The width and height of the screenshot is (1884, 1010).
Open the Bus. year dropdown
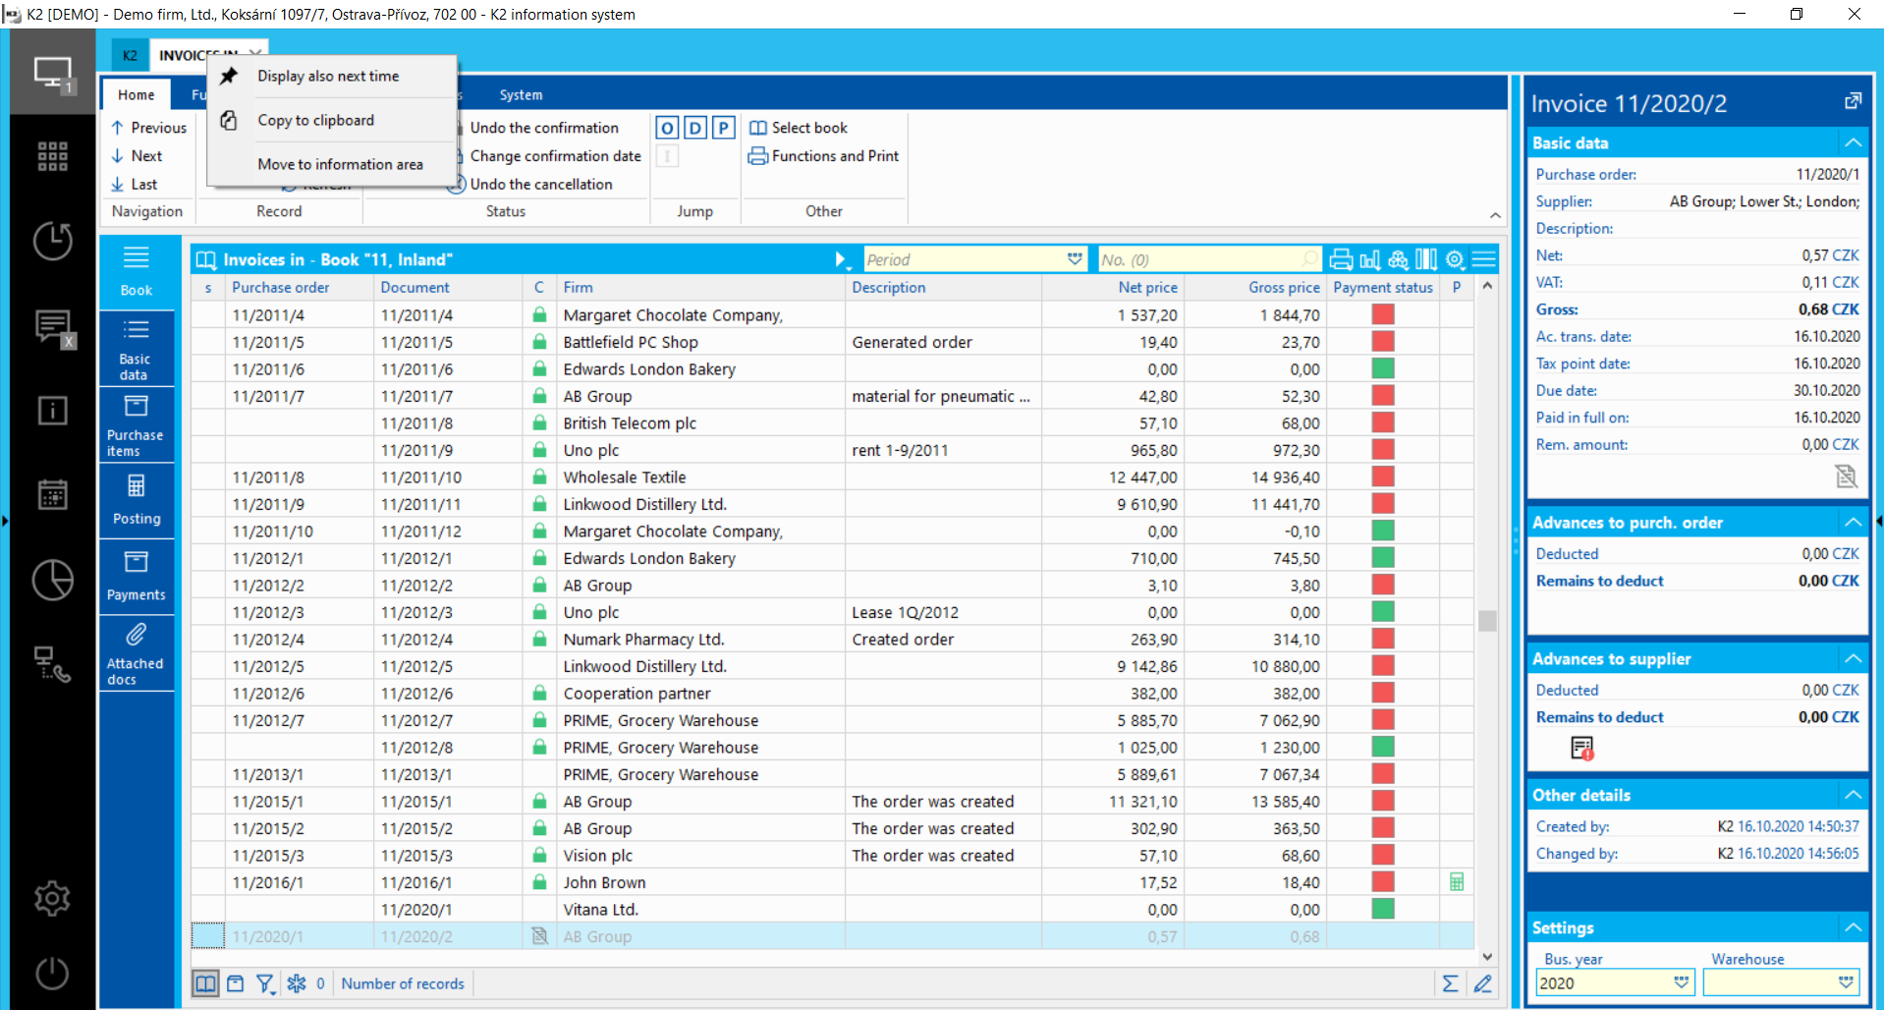pos(1682,982)
